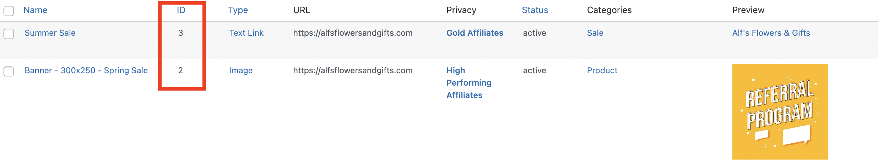The width and height of the screenshot is (878, 167).
Task: Sort the list by Type column
Action: (x=238, y=10)
